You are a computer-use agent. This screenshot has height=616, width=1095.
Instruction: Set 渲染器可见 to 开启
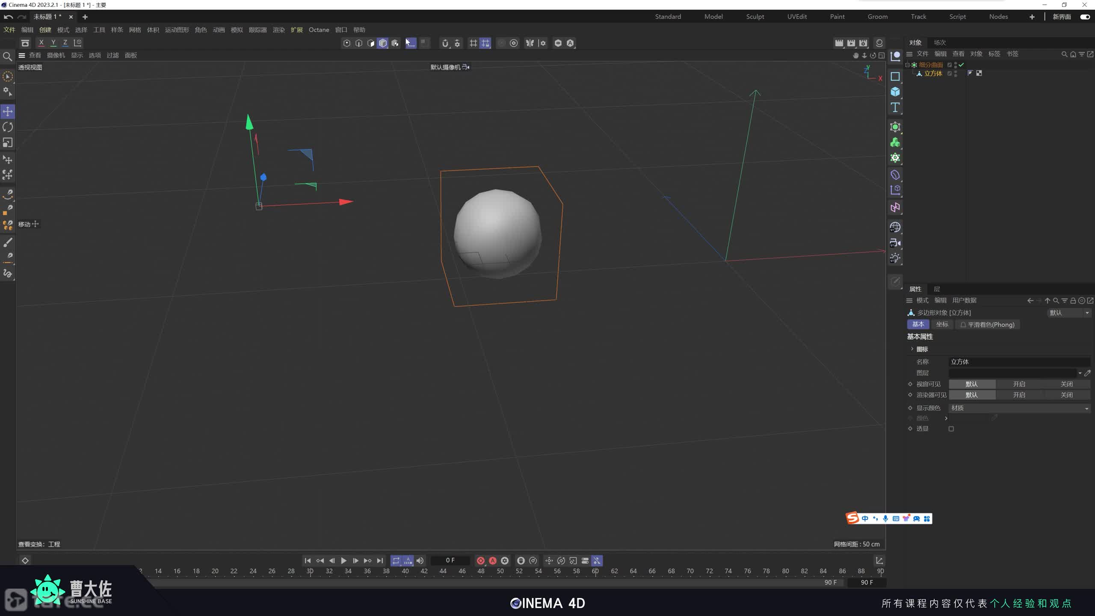(1019, 395)
